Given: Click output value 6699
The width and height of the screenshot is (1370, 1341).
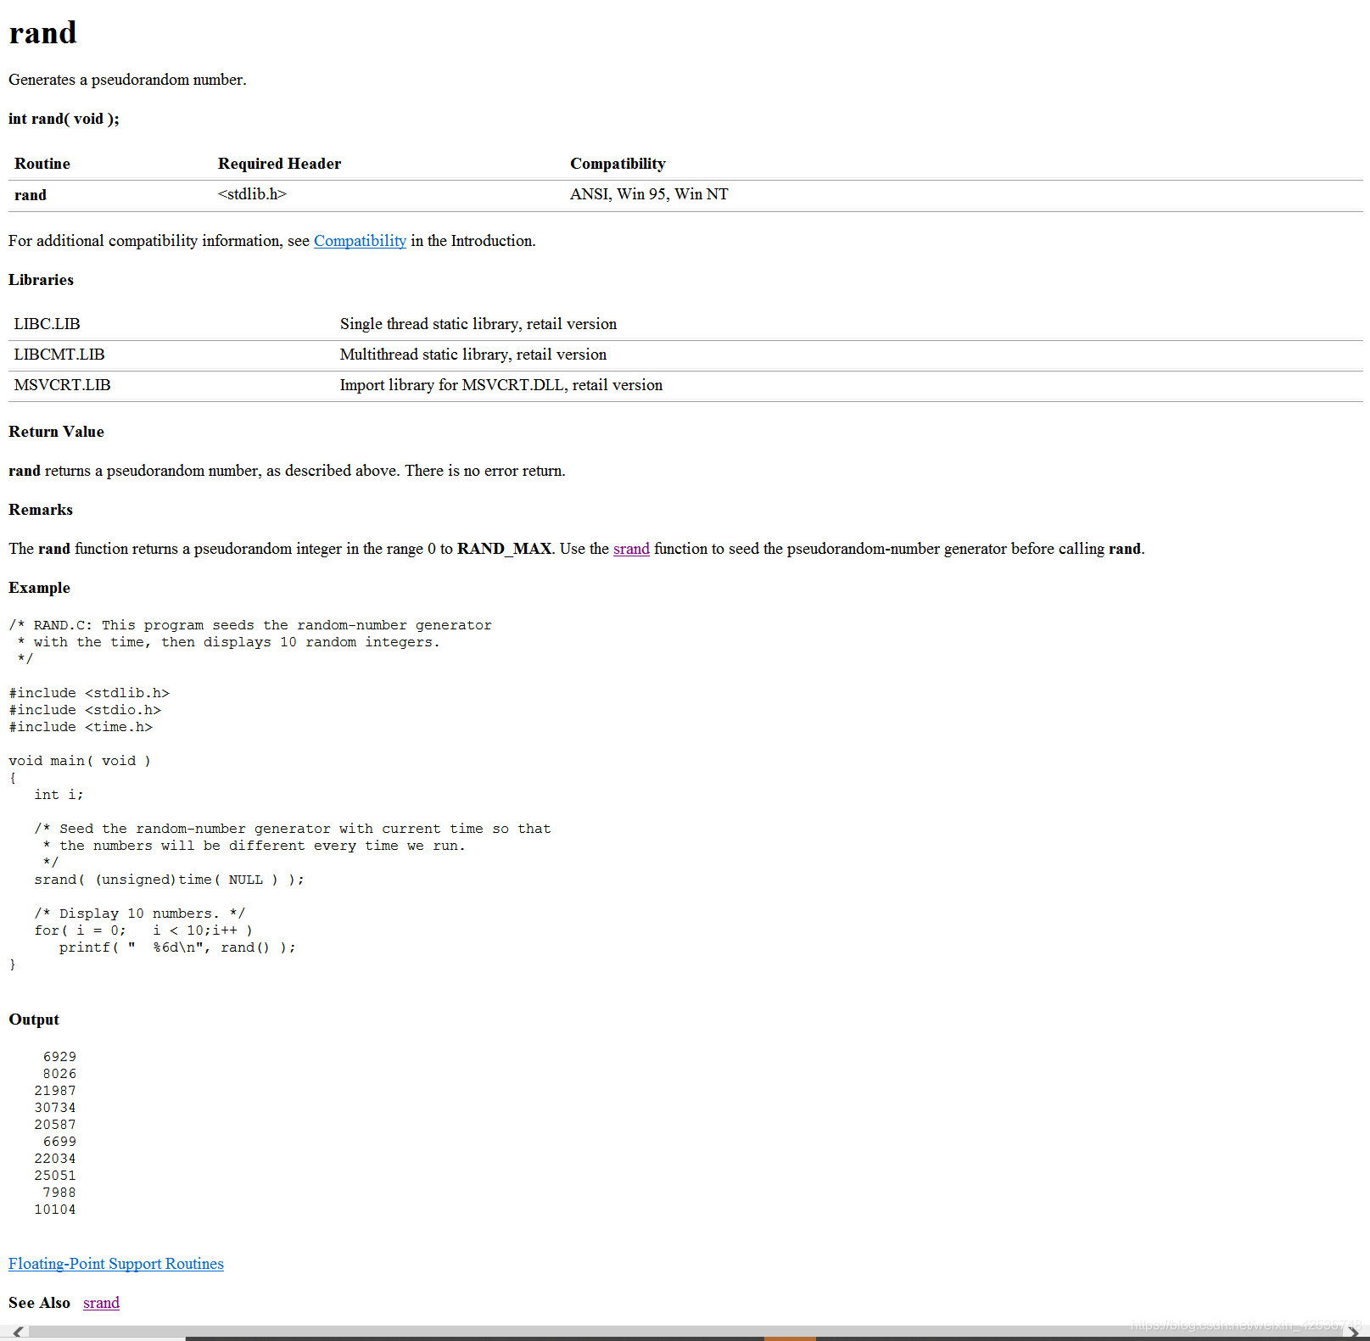Looking at the screenshot, I should coord(59,1142).
